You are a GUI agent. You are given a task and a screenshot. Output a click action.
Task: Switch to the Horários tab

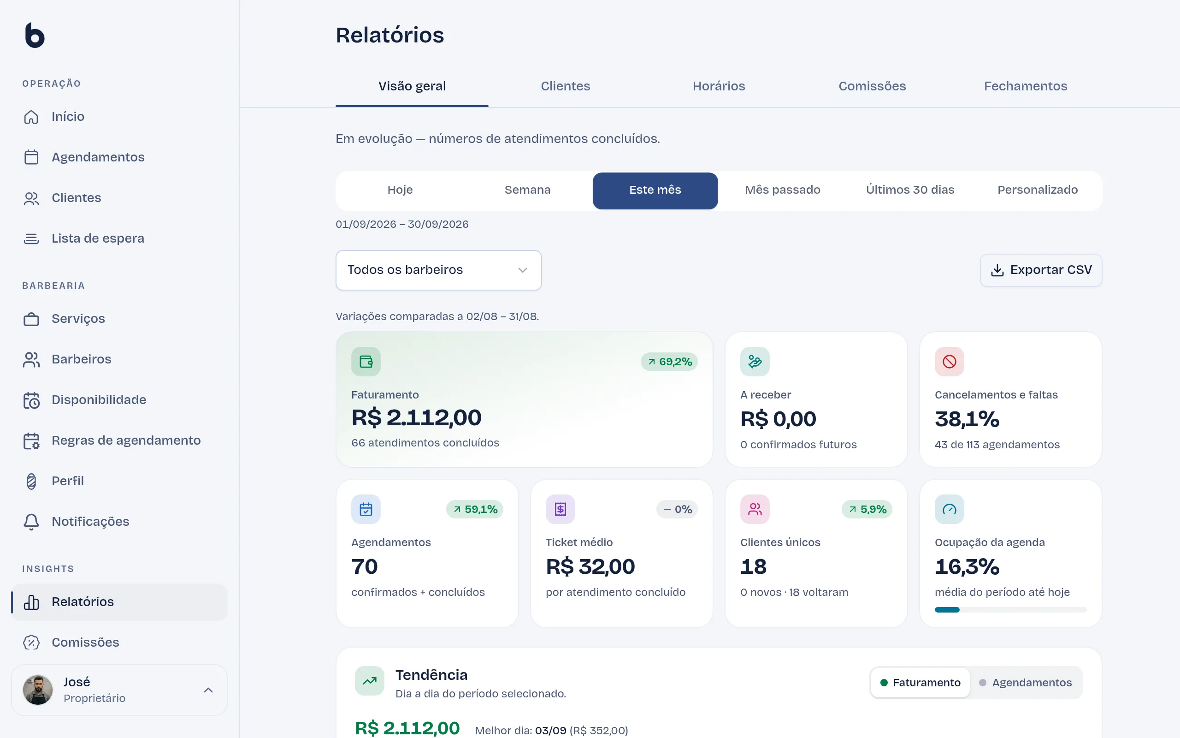click(x=719, y=86)
